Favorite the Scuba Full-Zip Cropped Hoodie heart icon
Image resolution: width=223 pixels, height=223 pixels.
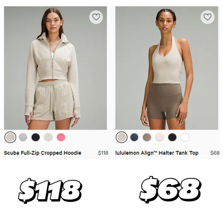tap(96, 17)
